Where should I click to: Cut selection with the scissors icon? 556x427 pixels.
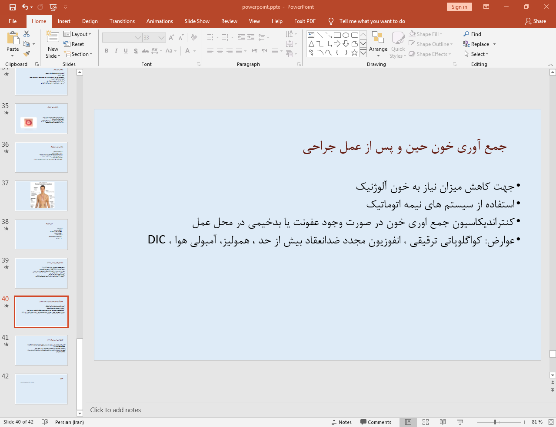click(x=27, y=34)
